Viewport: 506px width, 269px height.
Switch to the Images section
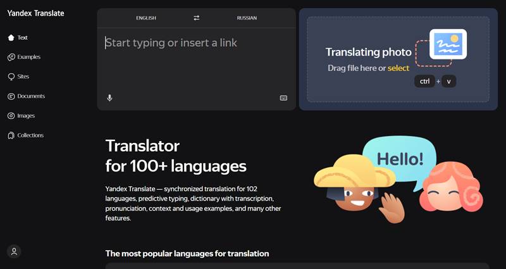coord(26,116)
